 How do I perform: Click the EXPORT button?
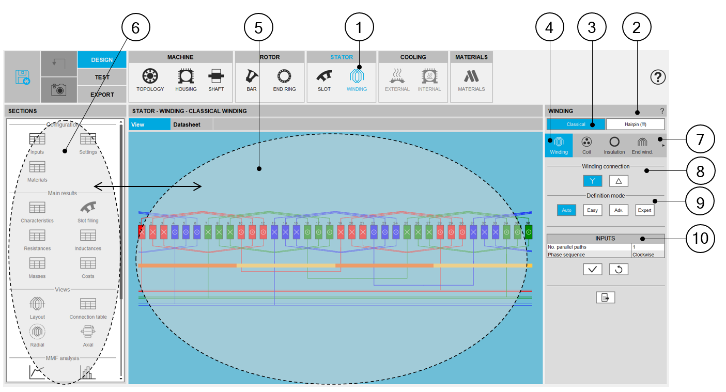tap(102, 95)
